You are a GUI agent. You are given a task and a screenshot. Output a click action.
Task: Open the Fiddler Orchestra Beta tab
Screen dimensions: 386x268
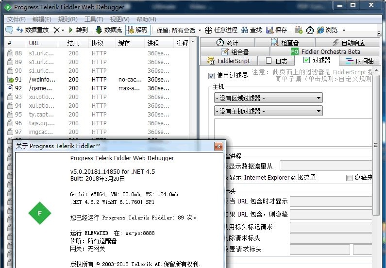pos(325,51)
